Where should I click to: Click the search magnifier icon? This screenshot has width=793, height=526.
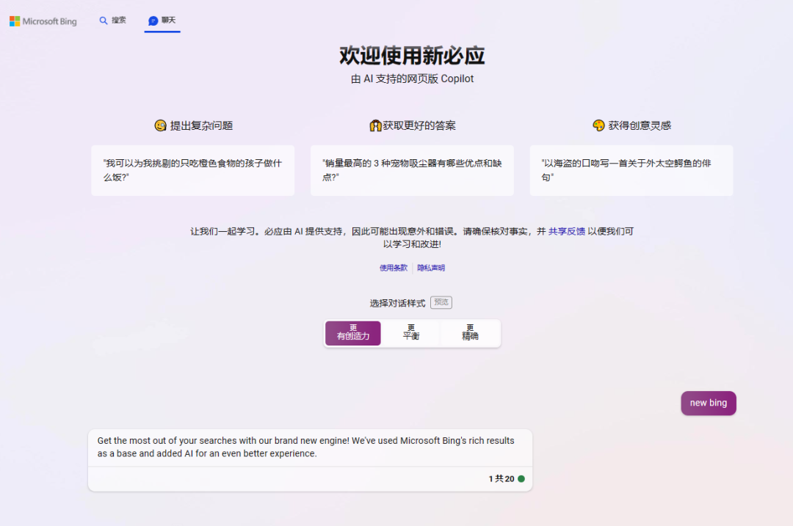click(104, 21)
